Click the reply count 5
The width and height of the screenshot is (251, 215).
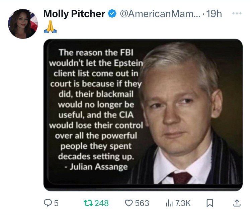[56, 203]
